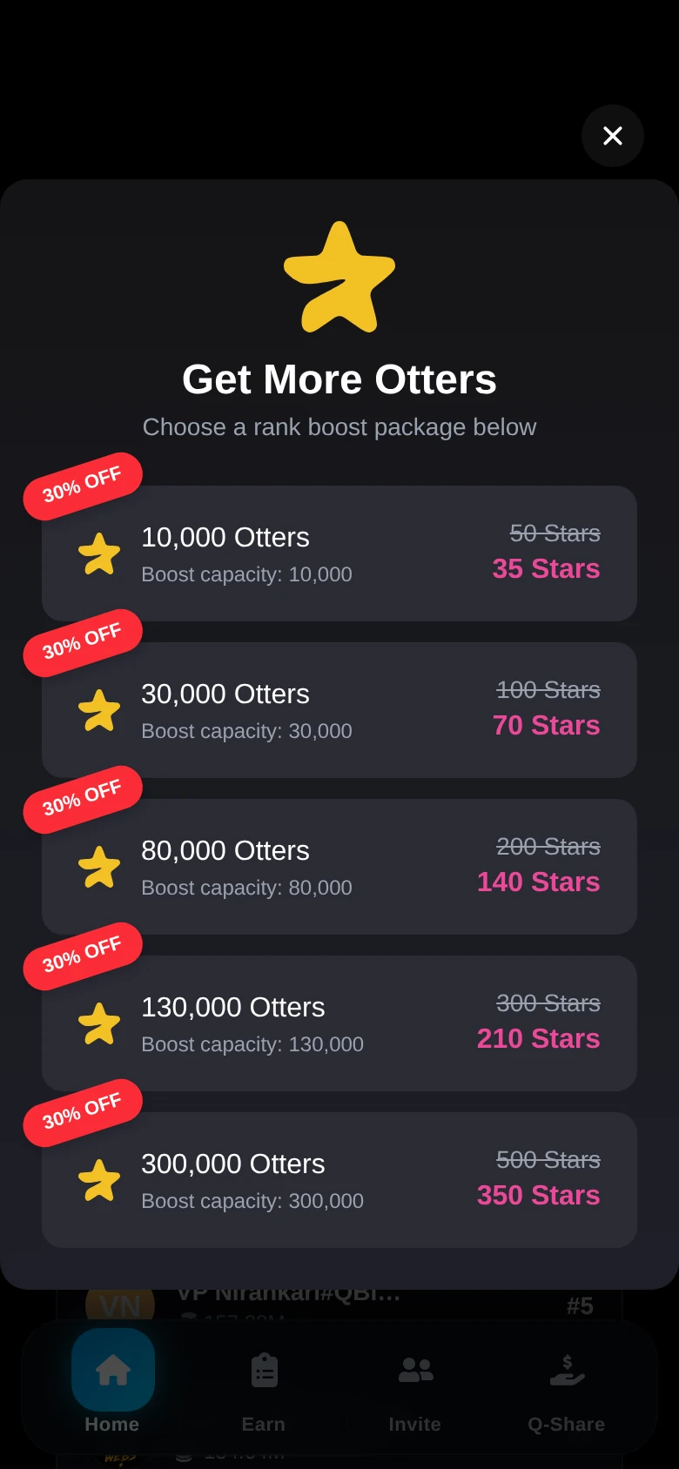The width and height of the screenshot is (679, 1469).
Task: Click star icon beside 80,000 Otters
Action: [x=99, y=867]
